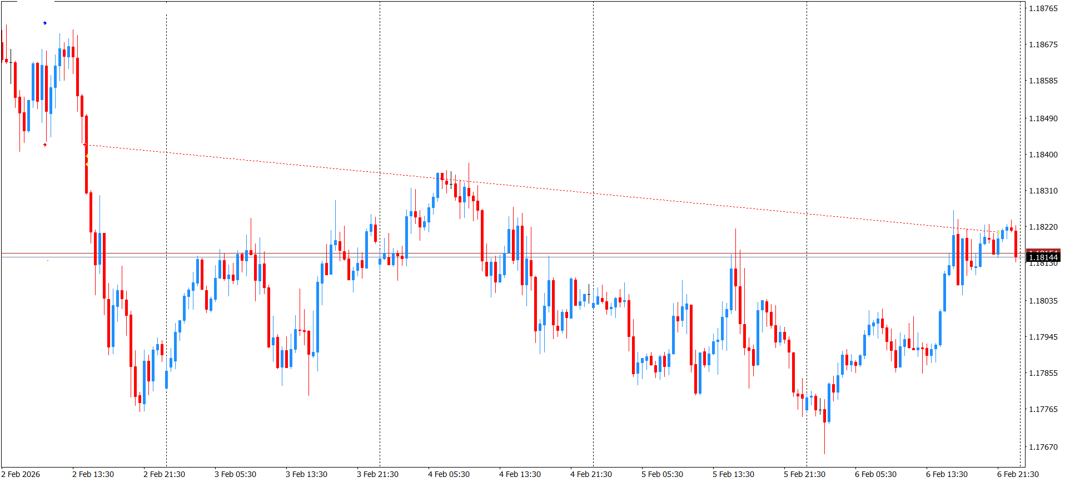This screenshot has height=482, width=1065.
Task: Click the 1.18490 price axis label
Action: 1043,118
